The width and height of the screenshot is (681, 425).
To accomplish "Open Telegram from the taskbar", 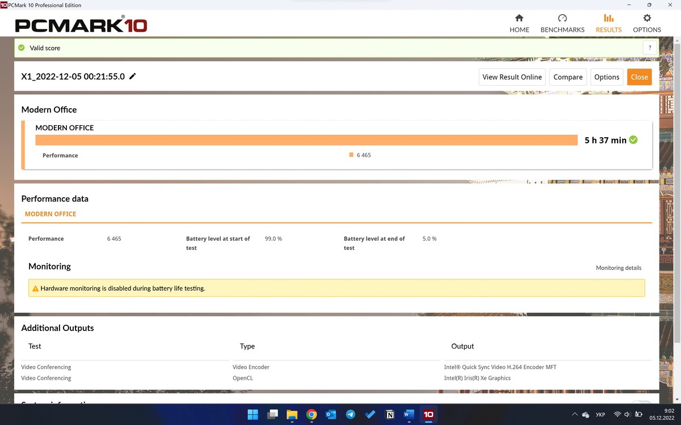I will pos(351,414).
